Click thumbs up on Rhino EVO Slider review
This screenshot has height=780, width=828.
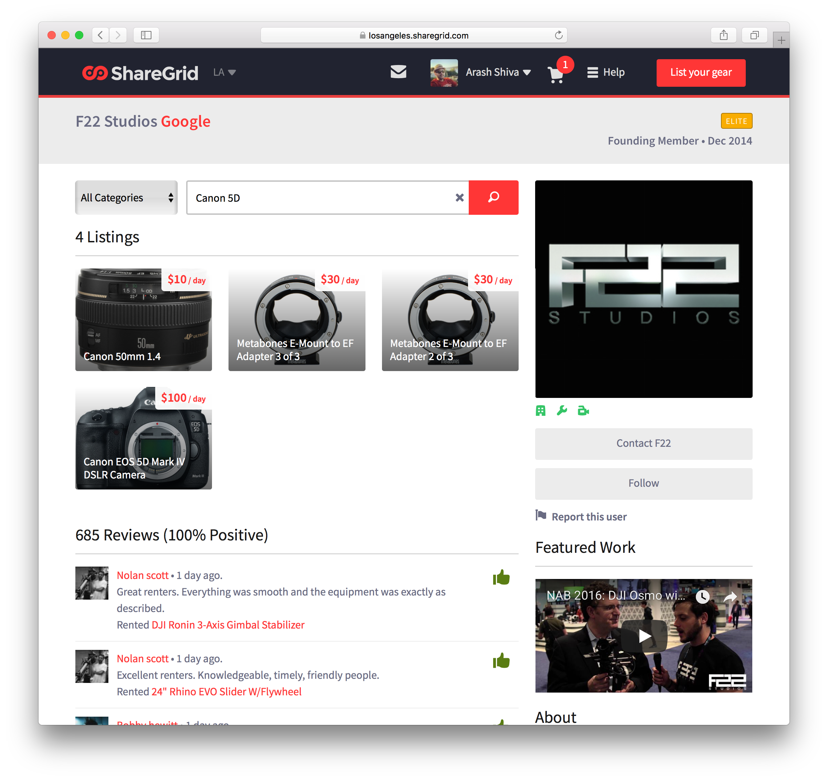click(501, 661)
